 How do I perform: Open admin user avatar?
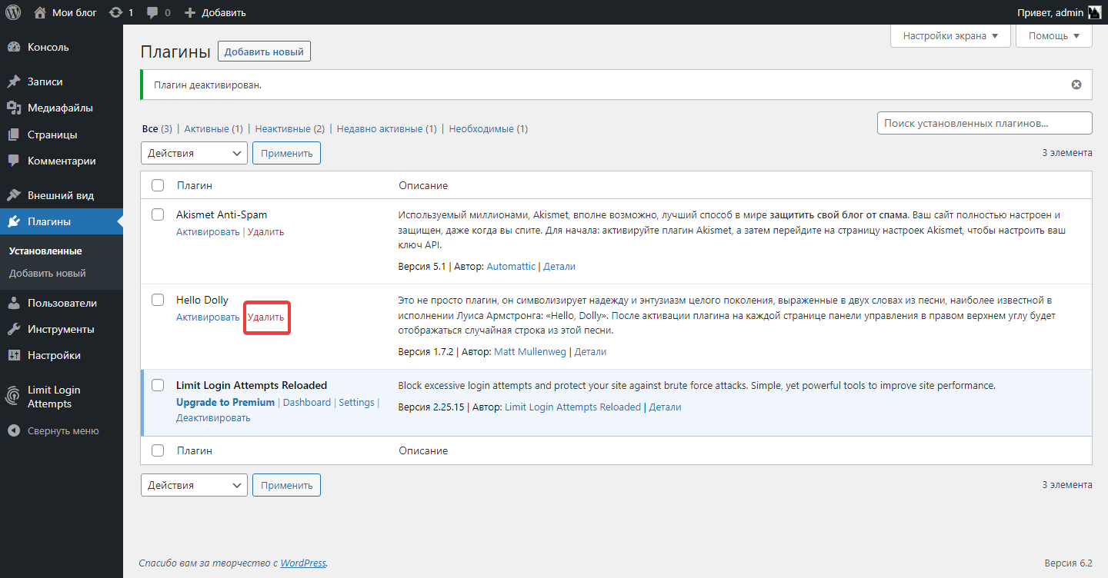(1095, 12)
